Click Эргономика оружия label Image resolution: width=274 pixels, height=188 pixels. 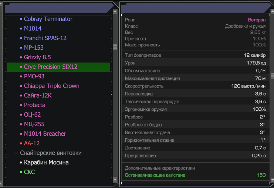click(x=146, y=109)
